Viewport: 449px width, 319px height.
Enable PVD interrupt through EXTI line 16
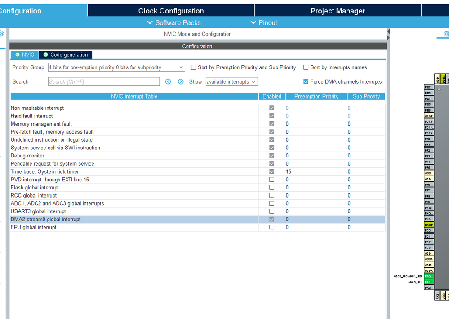(272, 180)
